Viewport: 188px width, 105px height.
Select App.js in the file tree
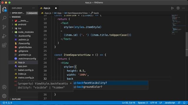[23, 62]
